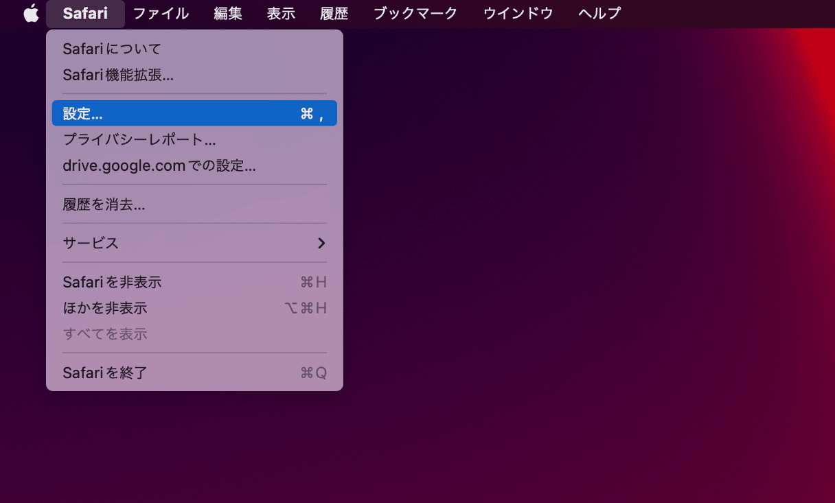Open 設定... from the Safari menu
Image resolution: width=835 pixels, height=503 pixels.
point(194,113)
